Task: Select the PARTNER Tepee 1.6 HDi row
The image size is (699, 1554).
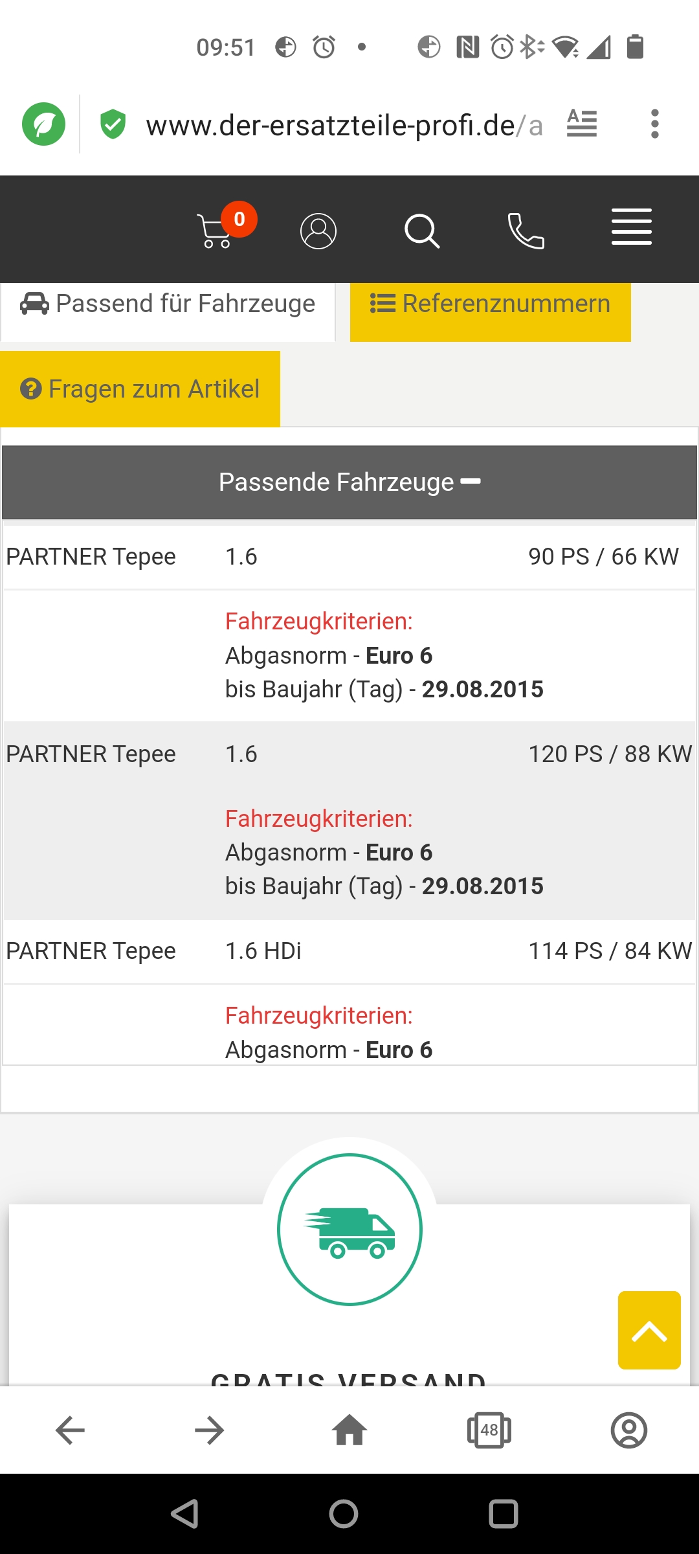Action: pyautogui.click(x=349, y=951)
